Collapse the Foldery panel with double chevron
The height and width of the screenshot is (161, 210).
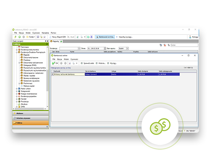pos(47,44)
